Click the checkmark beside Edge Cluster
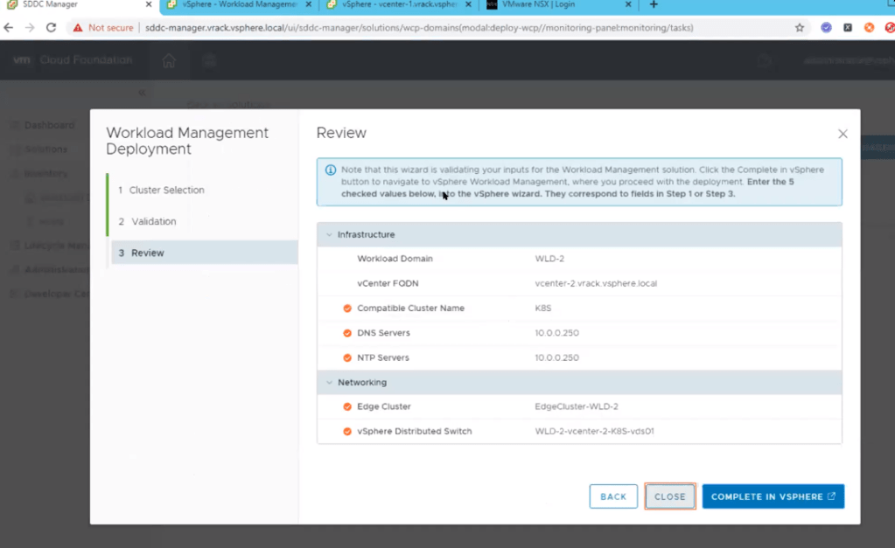 tap(347, 406)
